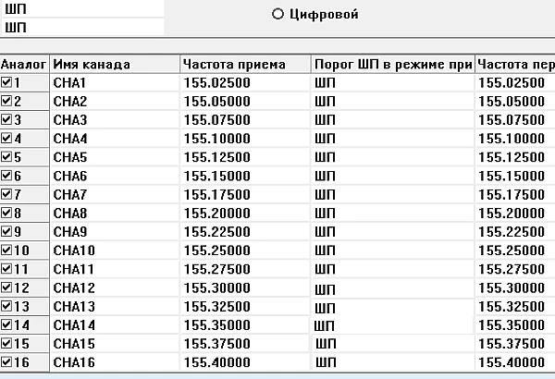Uncheck the checkbox in row 16

pyautogui.click(x=7, y=361)
